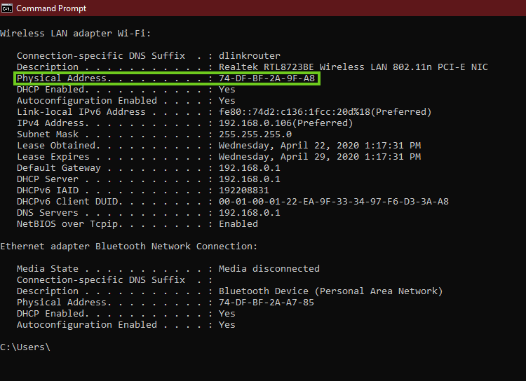Click the Realtek RTL8723BE adapter description
Viewport: 526px width, 381px height.
point(353,67)
